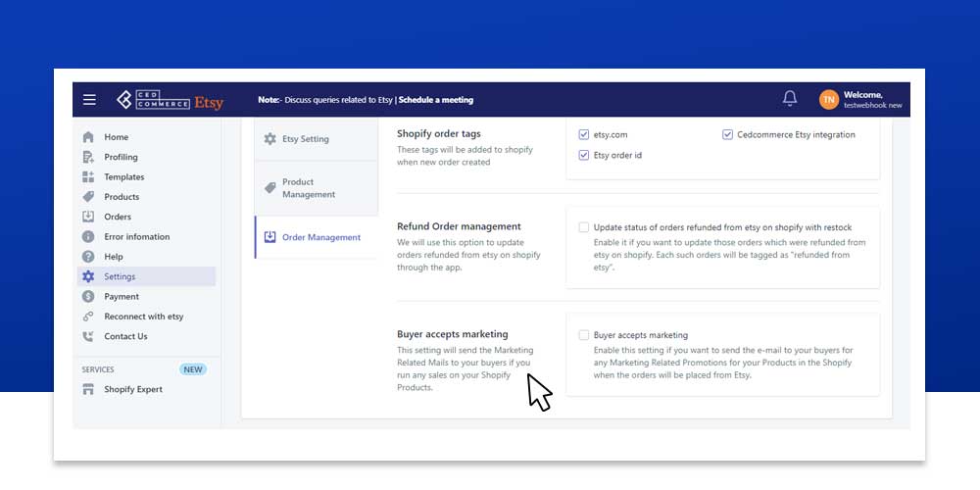
Task: Click the Help question mark icon
Action: click(x=88, y=256)
